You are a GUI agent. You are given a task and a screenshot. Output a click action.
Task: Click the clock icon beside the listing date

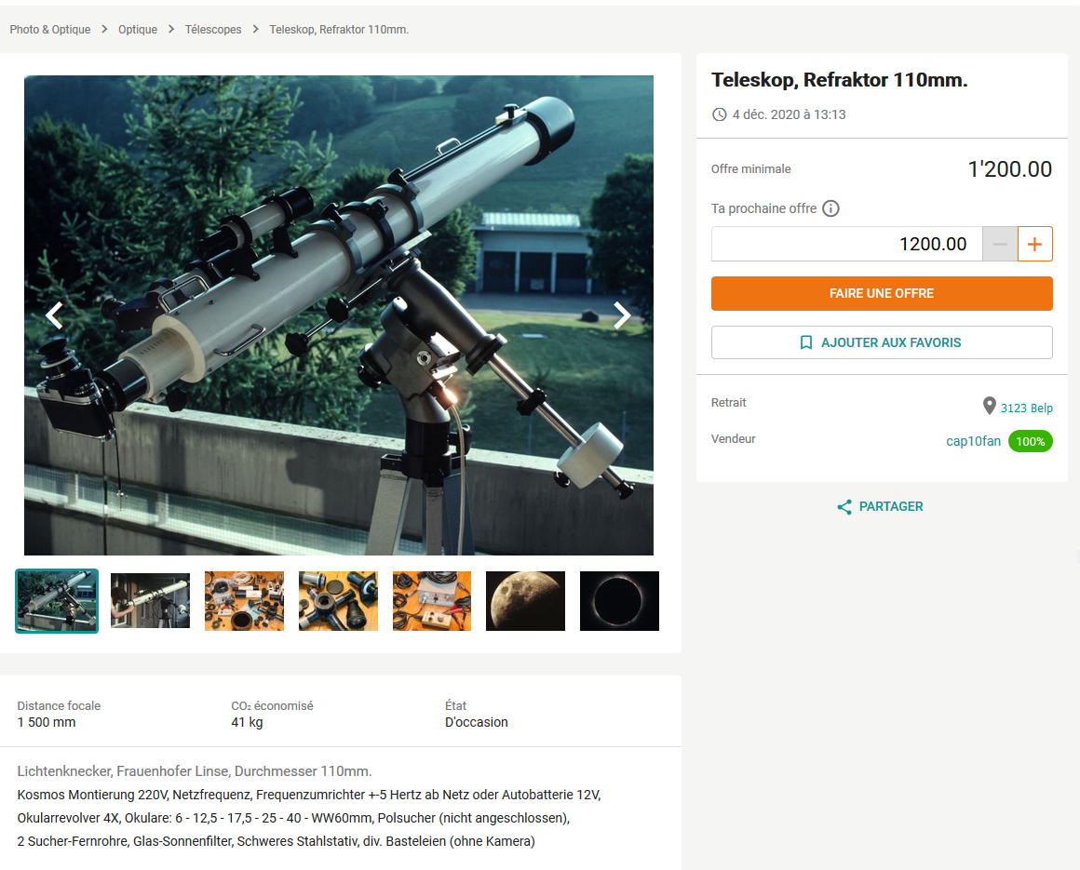coord(719,114)
